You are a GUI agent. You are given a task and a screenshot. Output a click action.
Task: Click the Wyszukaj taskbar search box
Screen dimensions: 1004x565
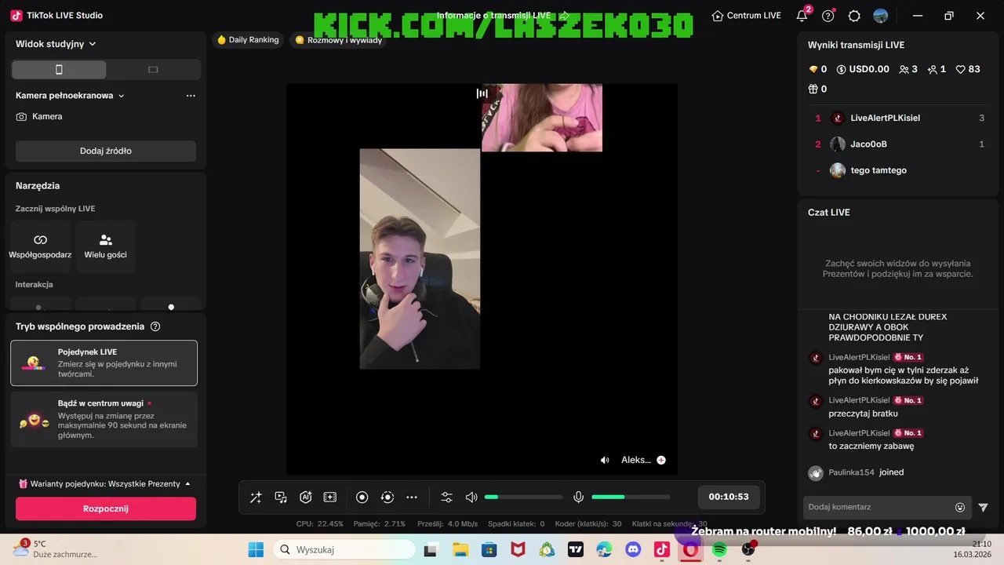(344, 550)
